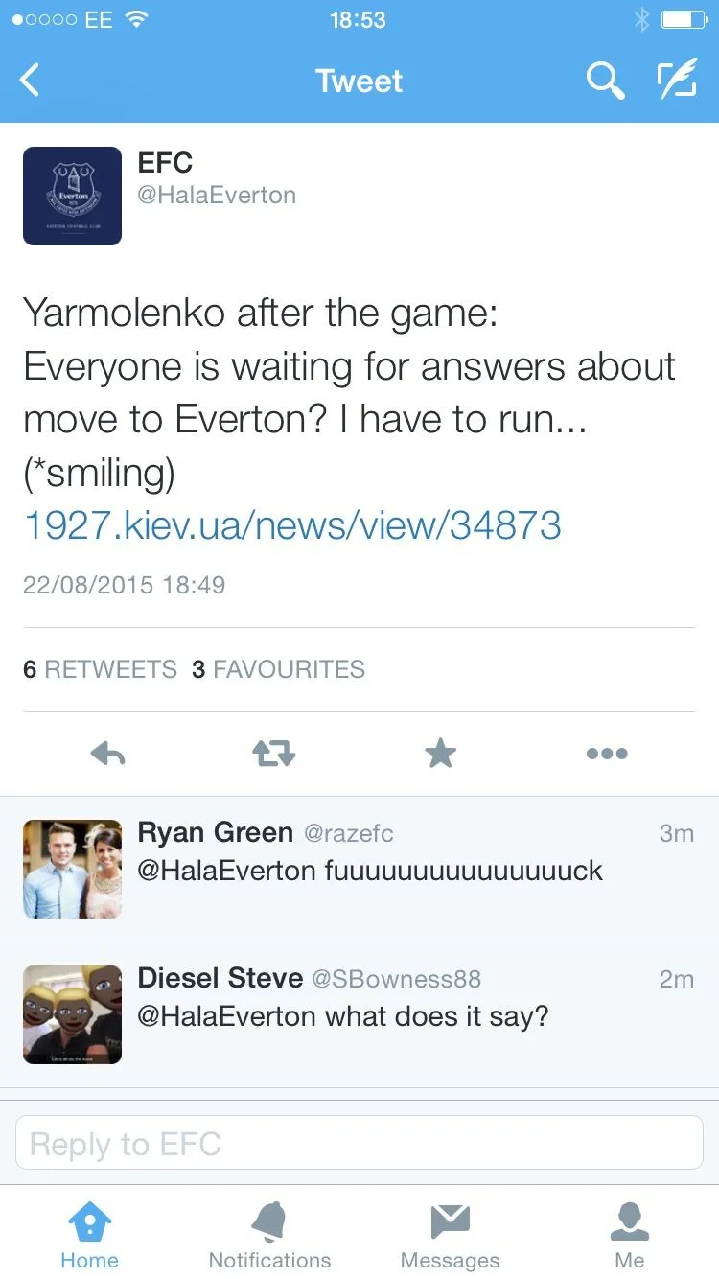Go to the Messages tab
Image resolution: width=719 pixels, height=1279 pixels.
[450, 1235]
